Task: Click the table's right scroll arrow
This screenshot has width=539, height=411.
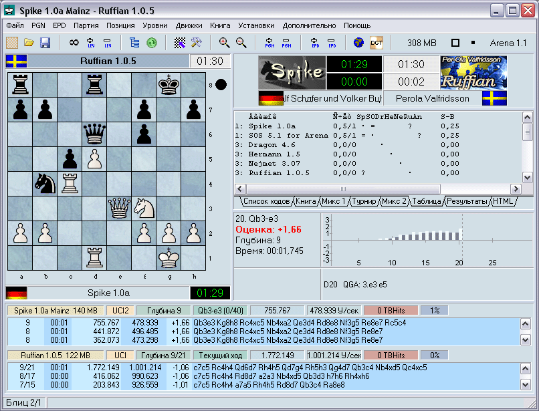Action: pyautogui.click(x=516, y=189)
